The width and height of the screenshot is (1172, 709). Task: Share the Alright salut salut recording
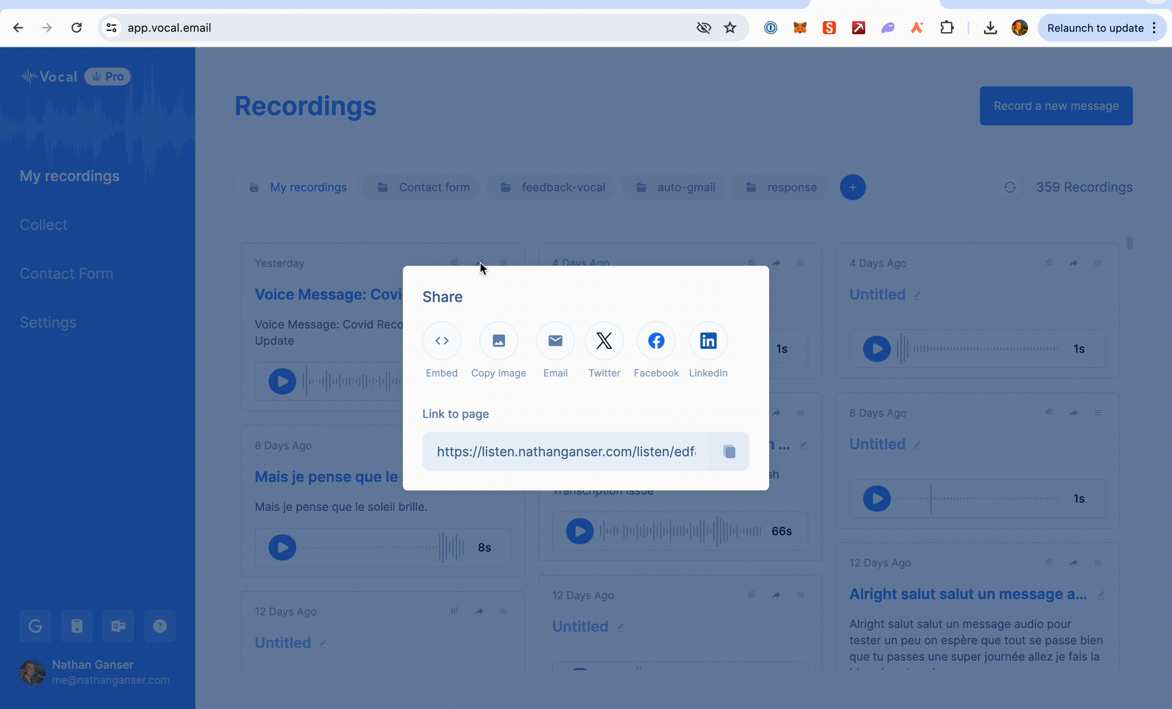click(1074, 563)
